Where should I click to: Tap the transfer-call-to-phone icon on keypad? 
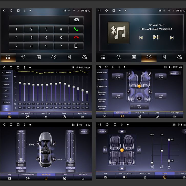[76, 46]
